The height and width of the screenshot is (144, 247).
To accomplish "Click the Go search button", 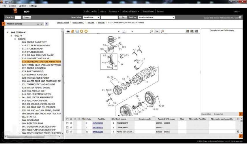I will [x=123, y=17].
